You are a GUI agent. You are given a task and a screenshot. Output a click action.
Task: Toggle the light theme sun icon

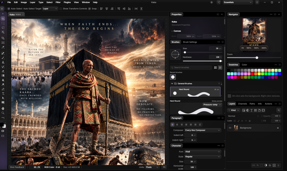(212, 2)
